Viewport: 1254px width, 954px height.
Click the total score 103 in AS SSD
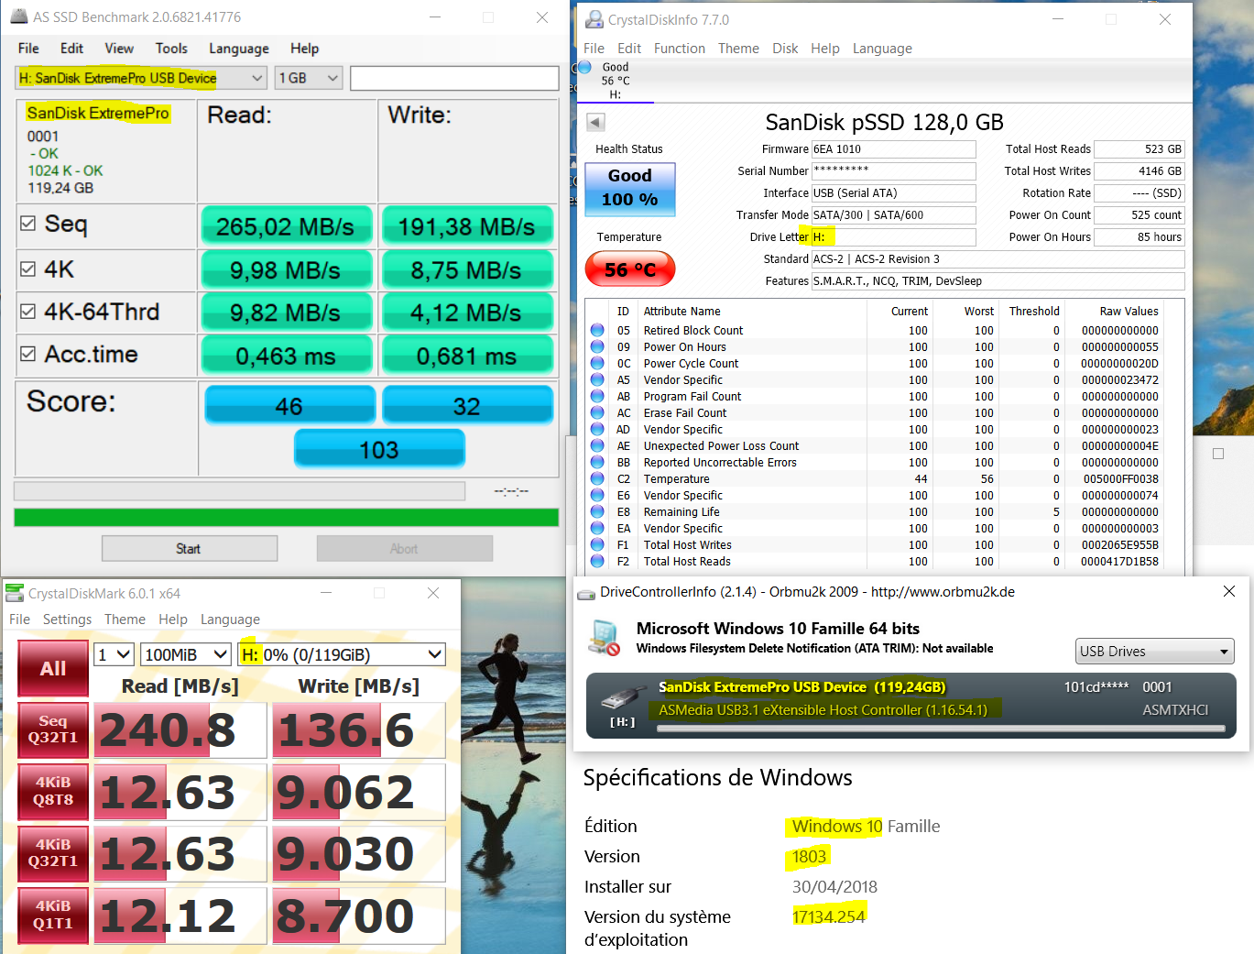[379, 449]
